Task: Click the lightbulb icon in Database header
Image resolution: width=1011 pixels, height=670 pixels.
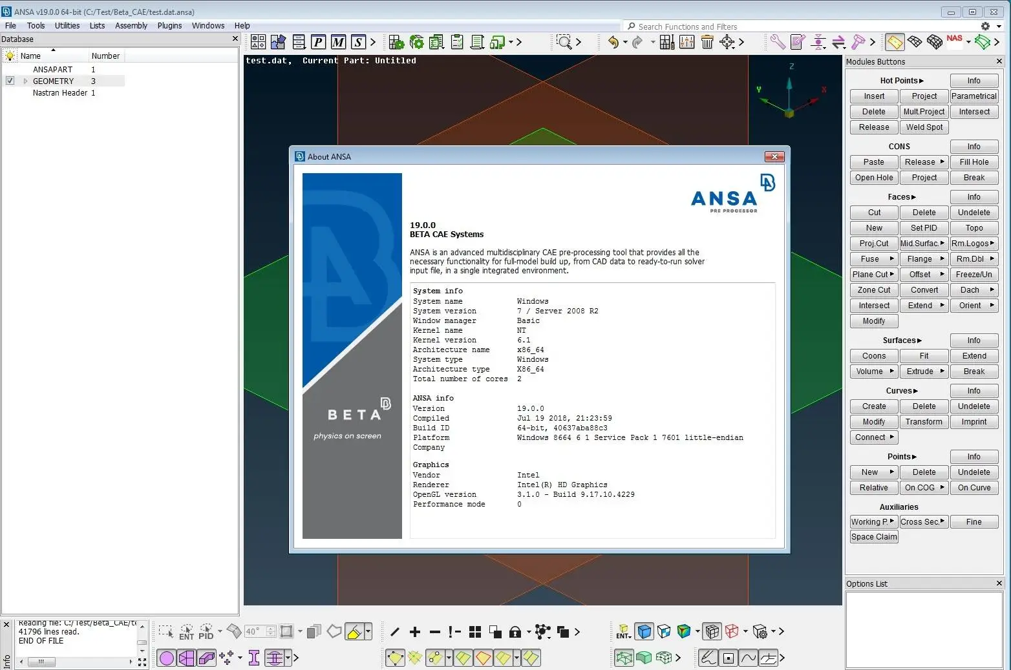Action: 10,56
